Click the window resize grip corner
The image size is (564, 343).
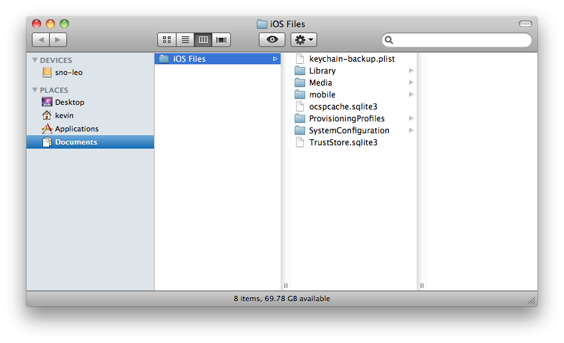point(531,301)
